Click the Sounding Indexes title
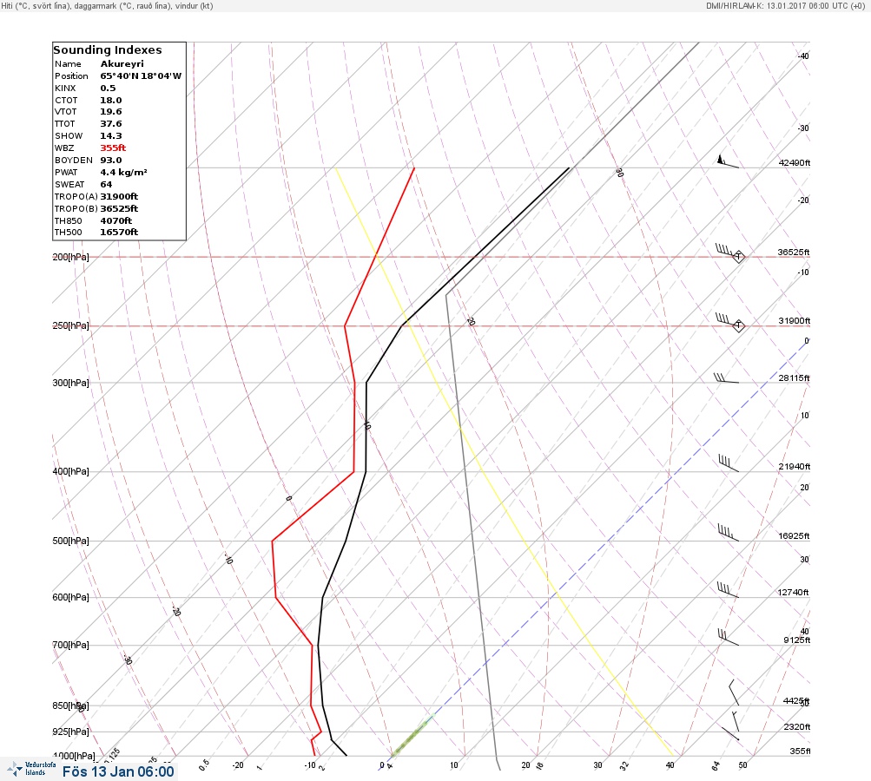 click(x=107, y=50)
